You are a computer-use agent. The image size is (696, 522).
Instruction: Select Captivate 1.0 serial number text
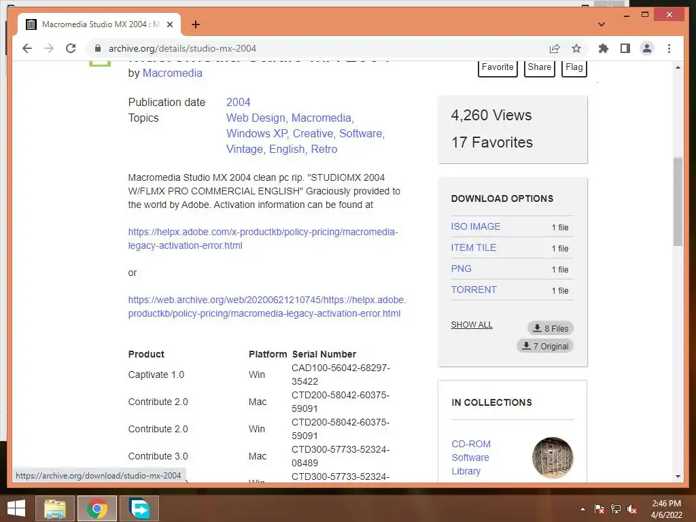tap(341, 375)
